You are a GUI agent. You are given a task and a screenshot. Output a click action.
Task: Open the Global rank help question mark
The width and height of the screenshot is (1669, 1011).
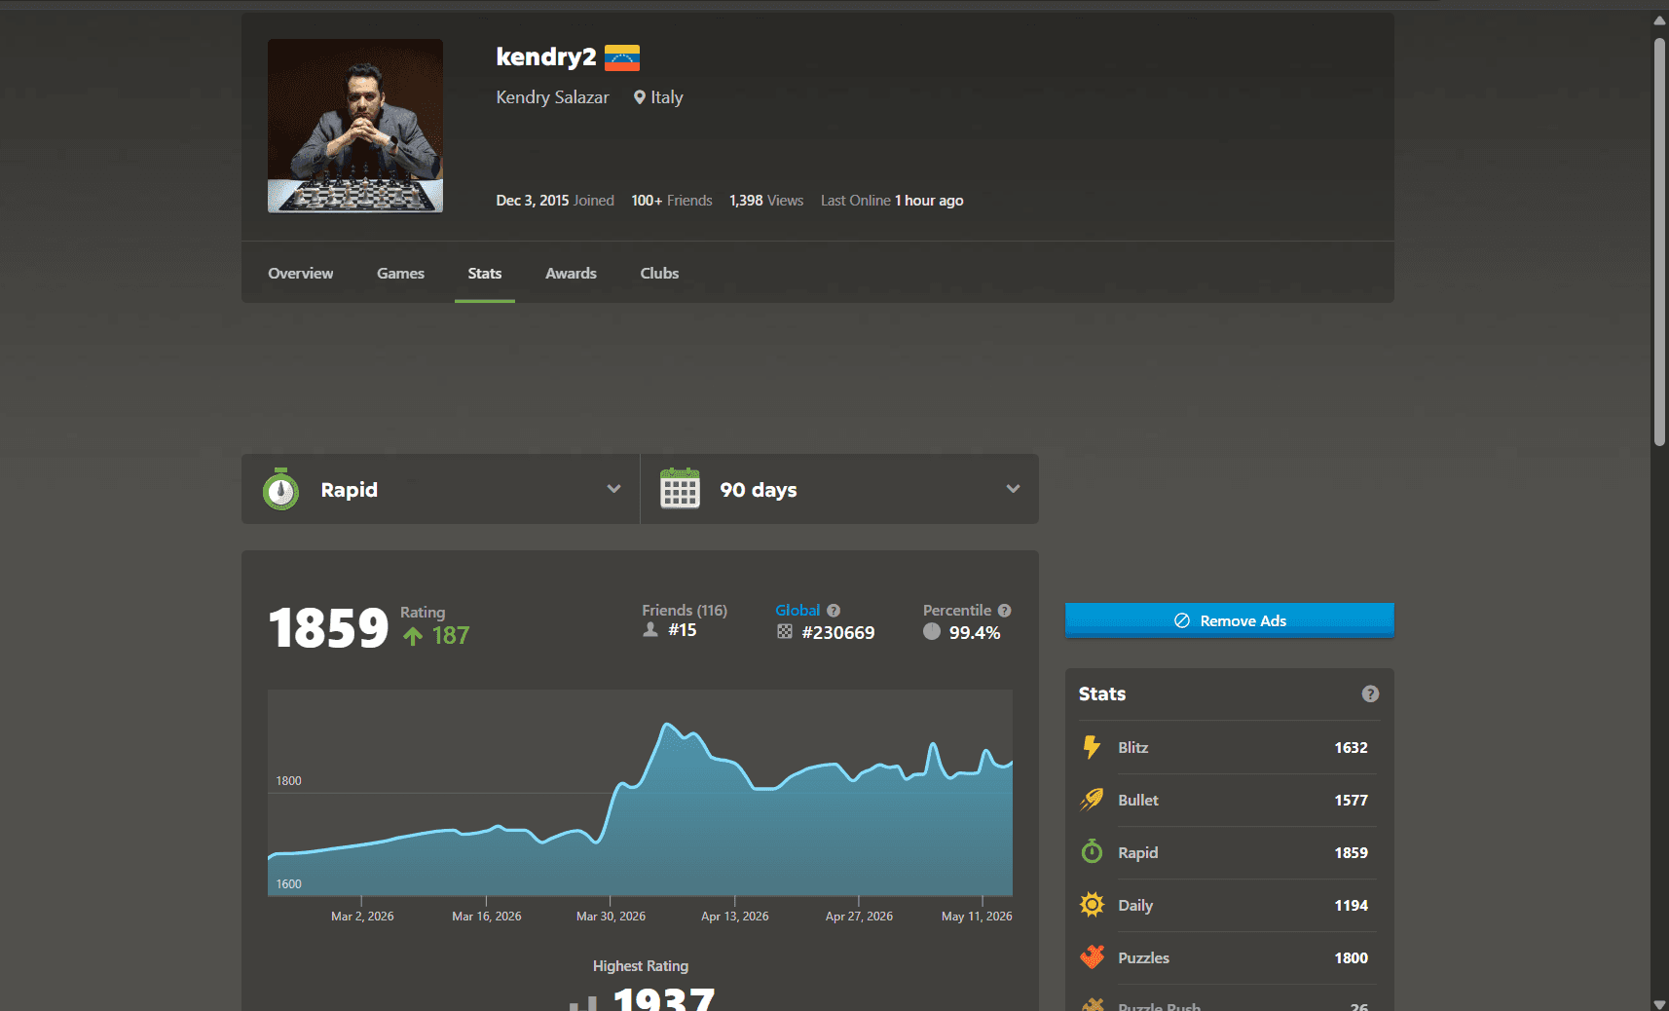coord(834,611)
